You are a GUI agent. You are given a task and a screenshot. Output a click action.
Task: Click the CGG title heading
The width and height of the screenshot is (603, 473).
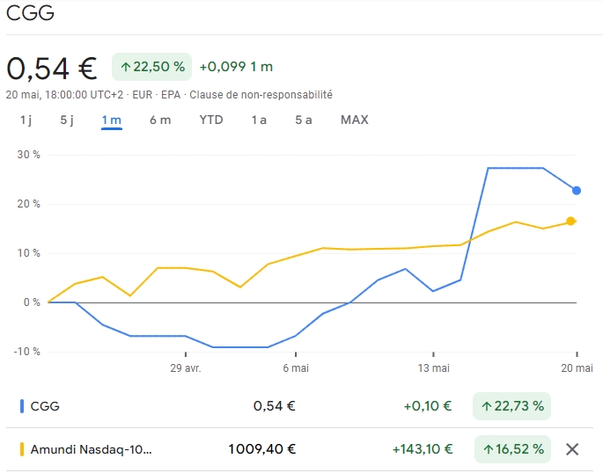pos(31,13)
